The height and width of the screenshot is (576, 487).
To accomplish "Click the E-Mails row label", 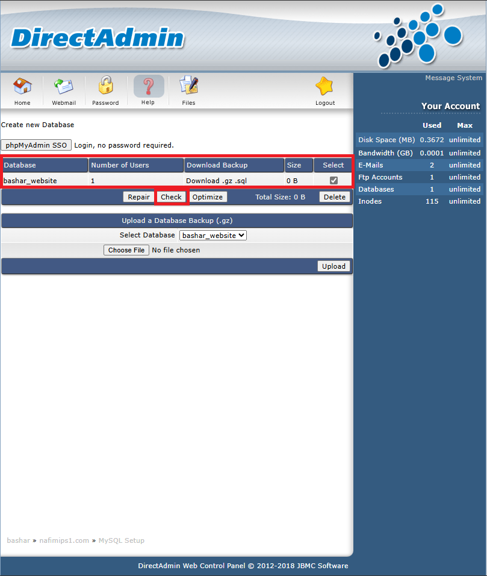I will pos(371,165).
